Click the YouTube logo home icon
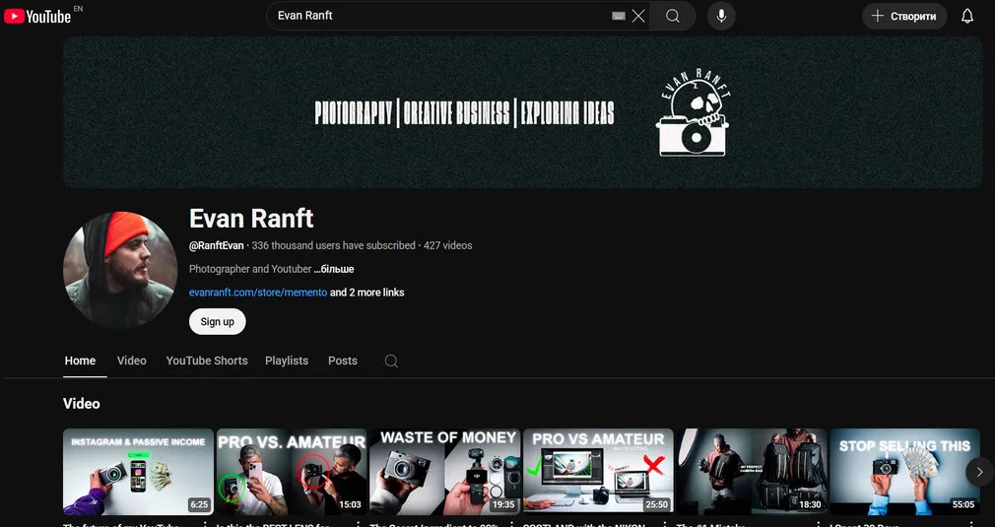Screen dimensions: 995x527 [37, 16]
